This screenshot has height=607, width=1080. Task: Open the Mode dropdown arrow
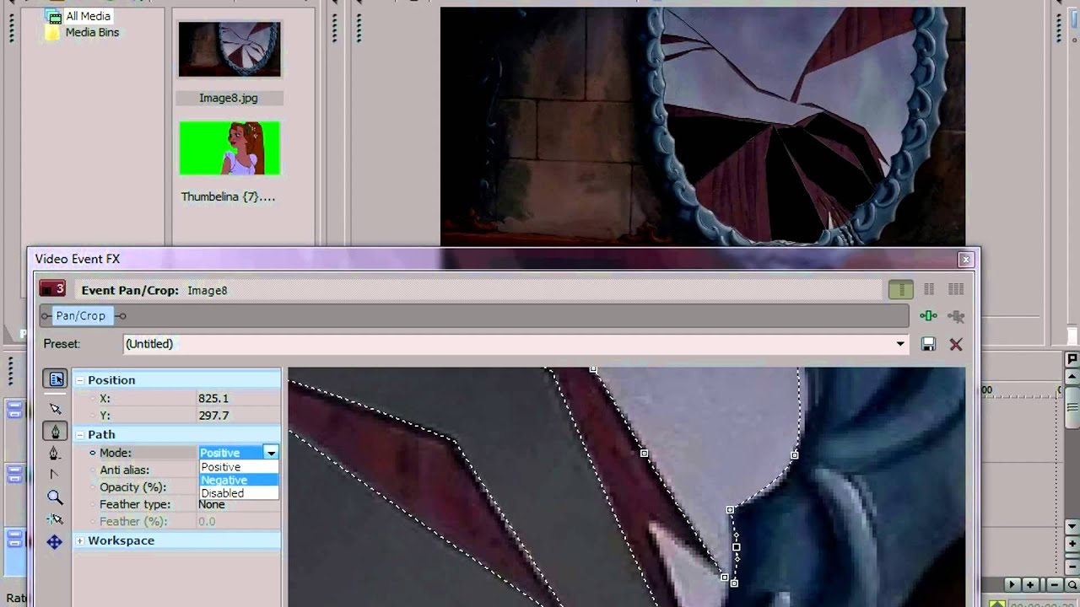pos(271,453)
